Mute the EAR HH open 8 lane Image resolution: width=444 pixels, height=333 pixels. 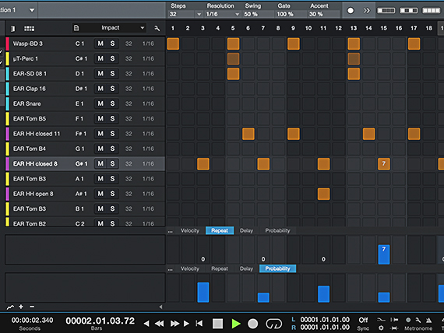tap(100, 194)
